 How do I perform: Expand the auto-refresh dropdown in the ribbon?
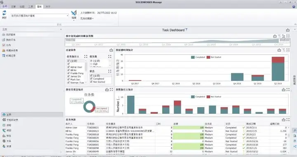pos(87,19)
